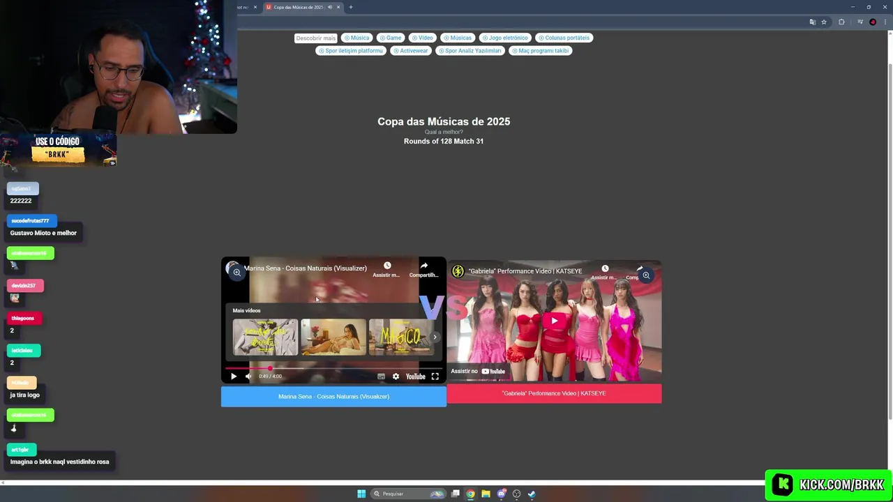Viewport: 893px width, 502px height.
Task: Open the Chrome profile avatar
Action: pos(873,22)
